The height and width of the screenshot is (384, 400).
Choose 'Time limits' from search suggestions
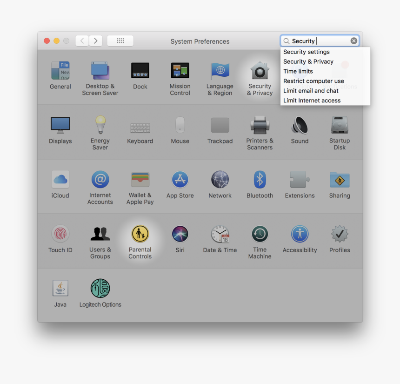(298, 71)
